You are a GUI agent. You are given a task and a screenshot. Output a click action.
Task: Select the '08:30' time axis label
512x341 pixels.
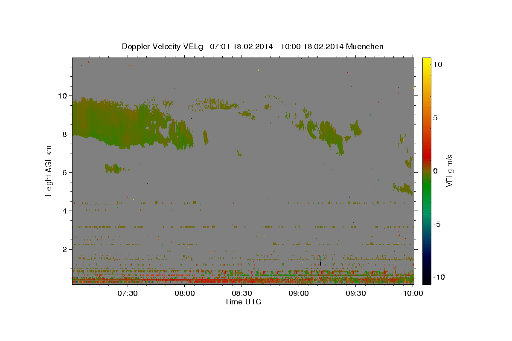(x=241, y=294)
